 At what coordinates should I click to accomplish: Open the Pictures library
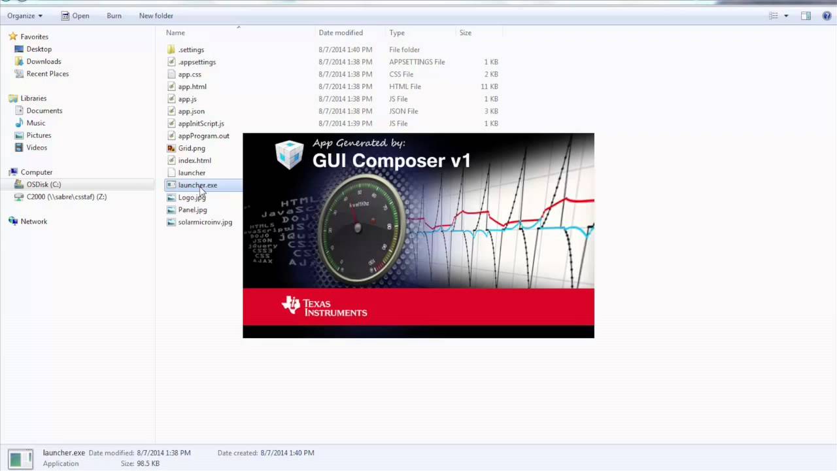click(x=39, y=135)
